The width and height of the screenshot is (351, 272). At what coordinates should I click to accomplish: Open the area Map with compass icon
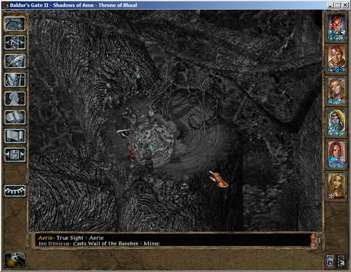tap(15, 43)
